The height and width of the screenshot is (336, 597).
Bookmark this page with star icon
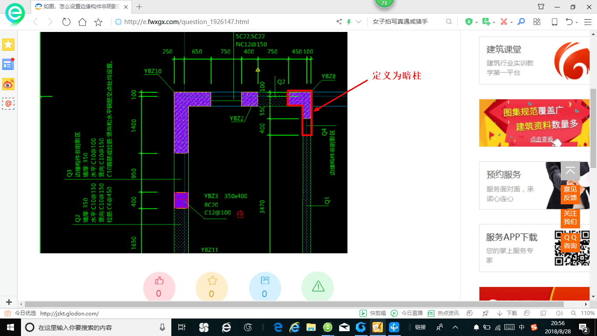98,22
